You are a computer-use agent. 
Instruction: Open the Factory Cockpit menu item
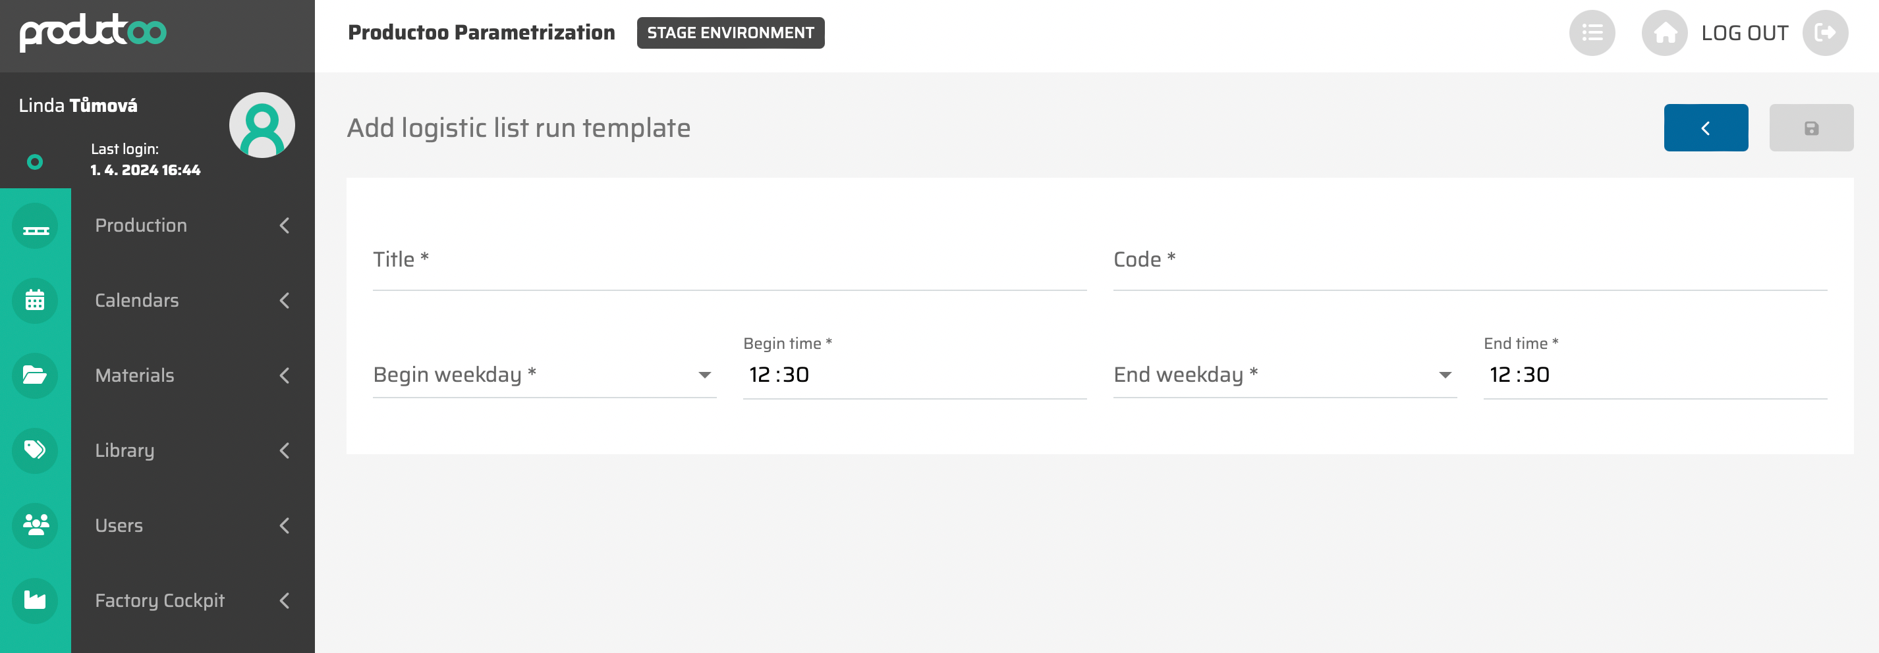point(159,600)
